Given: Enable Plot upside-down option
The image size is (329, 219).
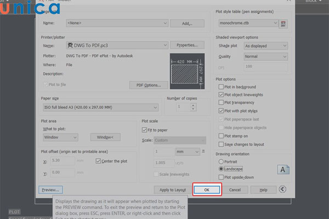Looking at the screenshot, I should pyautogui.click(x=220, y=177).
